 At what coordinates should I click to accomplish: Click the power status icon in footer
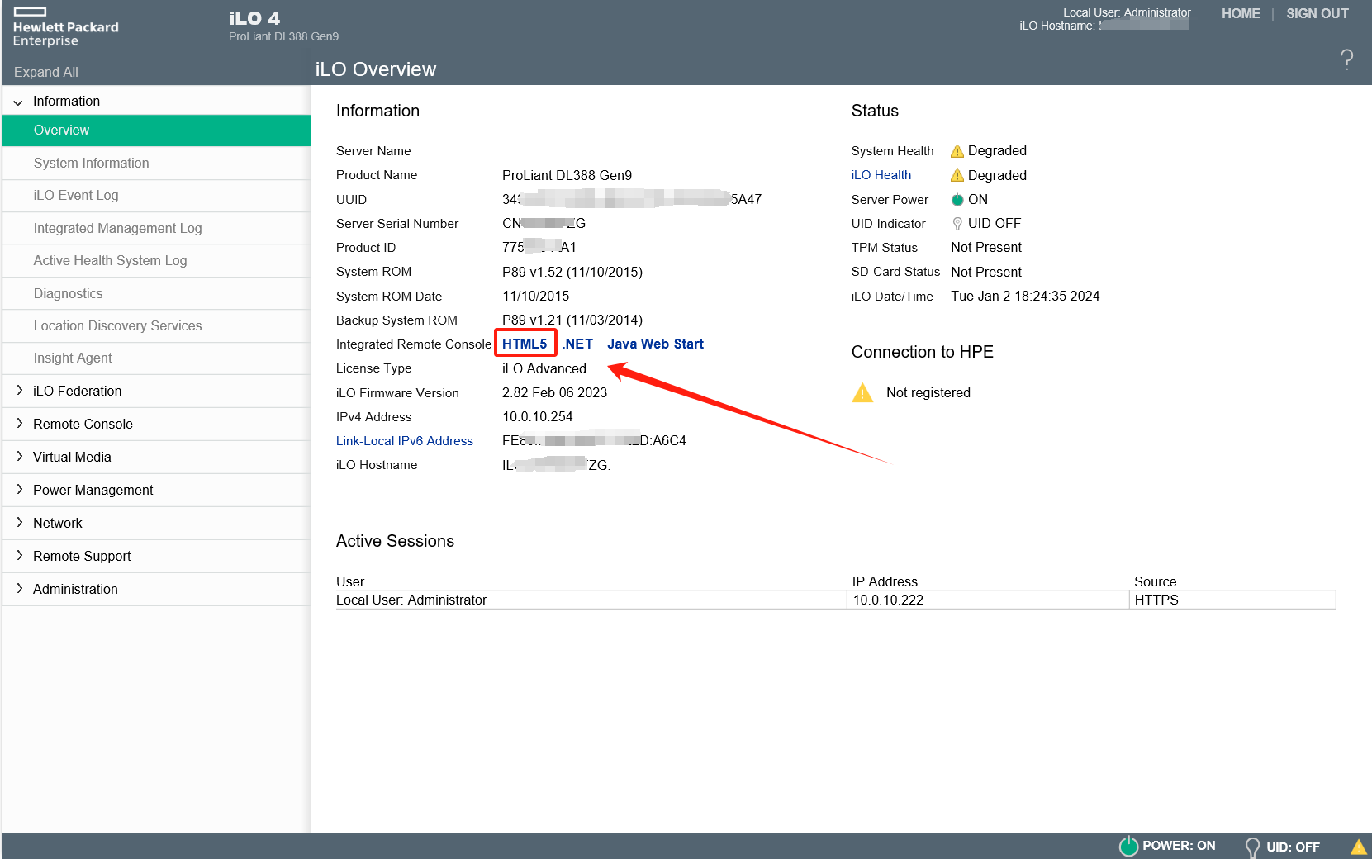tap(1128, 846)
